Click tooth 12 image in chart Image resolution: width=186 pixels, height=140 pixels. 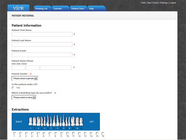pos(67,121)
